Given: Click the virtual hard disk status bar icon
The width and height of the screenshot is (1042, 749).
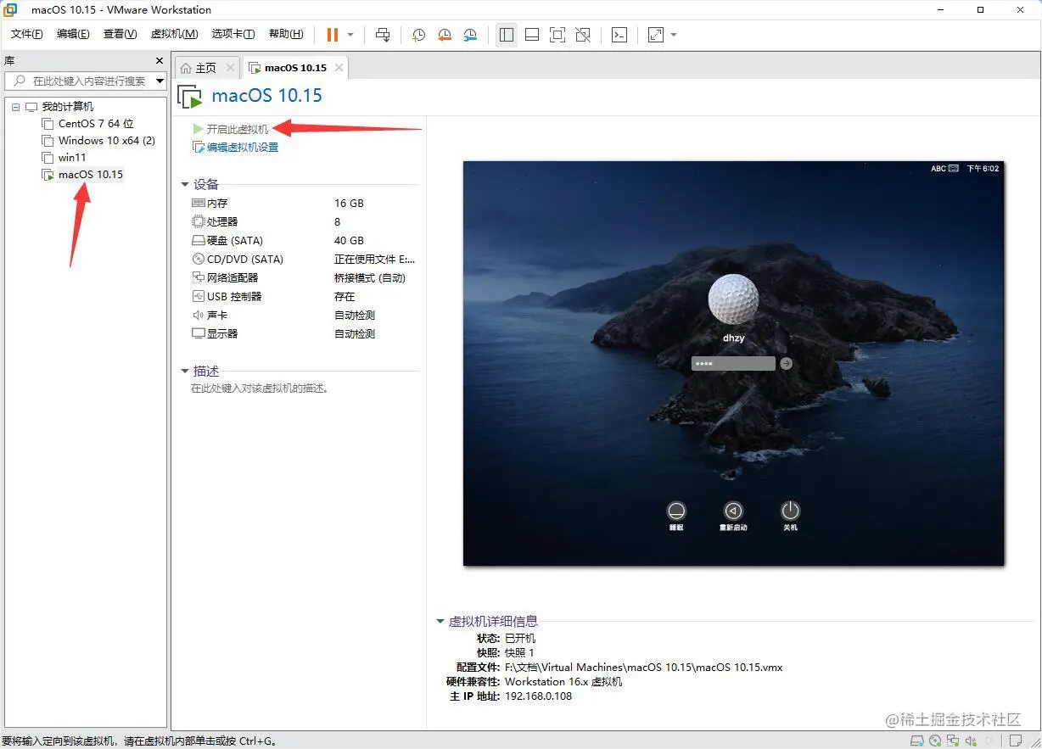Looking at the screenshot, I should pyautogui.click(x=916, y=740).
